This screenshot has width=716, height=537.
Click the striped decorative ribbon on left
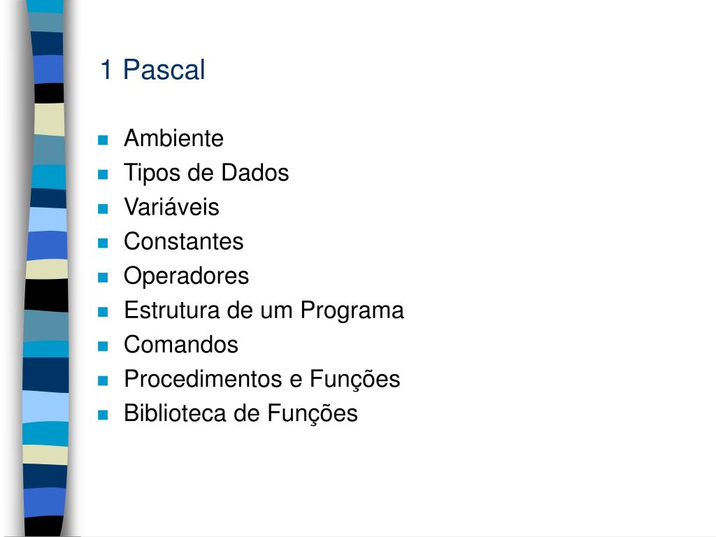click(45, 268)
